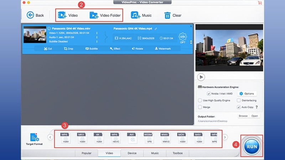This screenshot has width=285, height=160.
Task: Add a video with the Video button
Action: point(68,15)
